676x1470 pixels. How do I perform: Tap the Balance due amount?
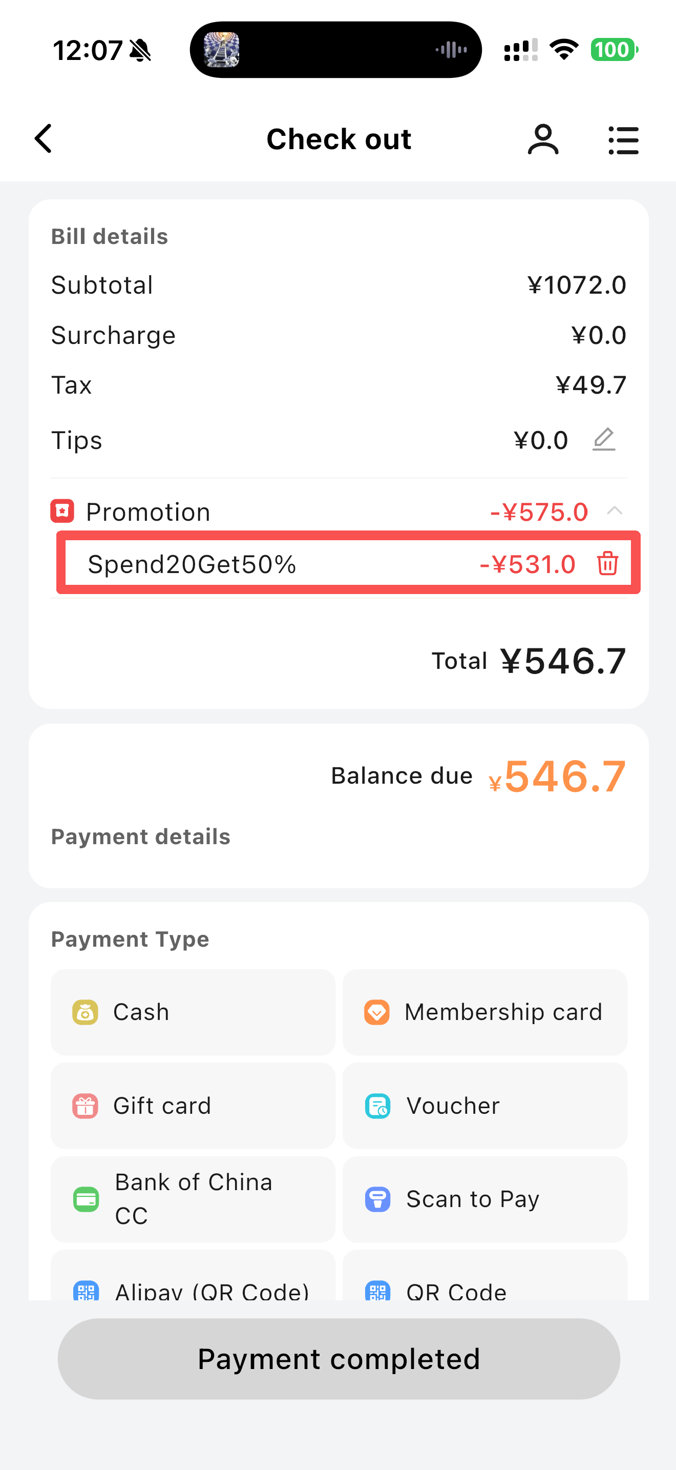pyautogui.click(x=564, y=776)
